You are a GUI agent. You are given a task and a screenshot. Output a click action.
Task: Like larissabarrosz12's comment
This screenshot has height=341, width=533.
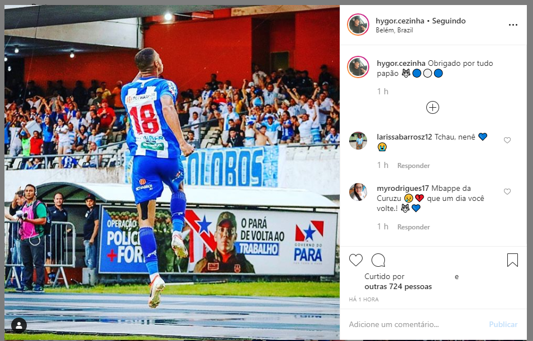click(x=507, y=140)
